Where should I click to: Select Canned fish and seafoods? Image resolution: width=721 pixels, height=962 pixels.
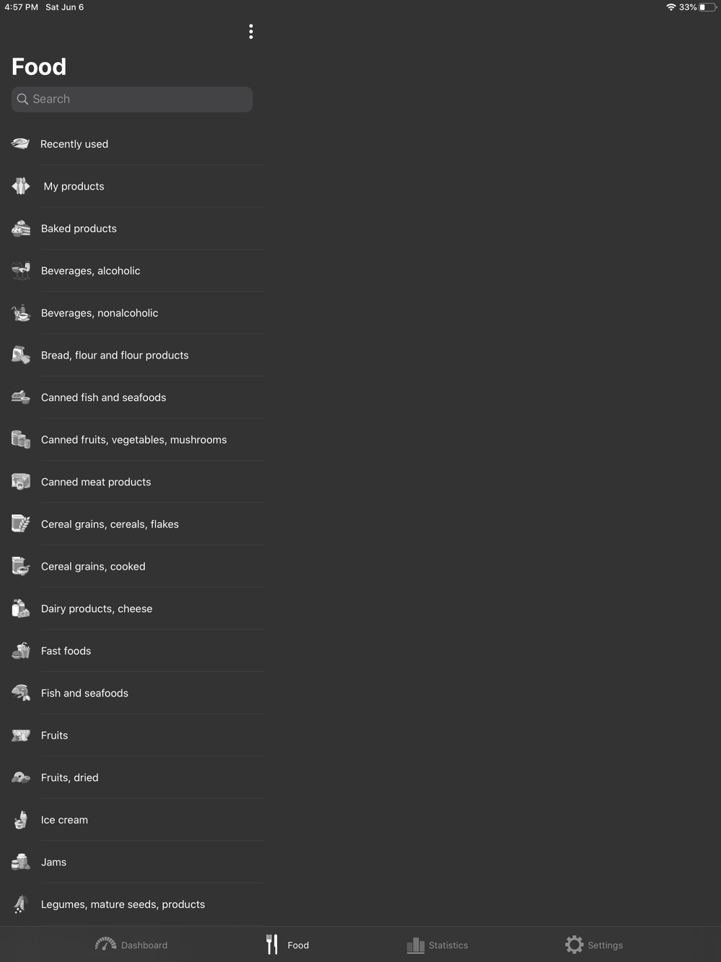pyautogui.click(x=138, y=397)
